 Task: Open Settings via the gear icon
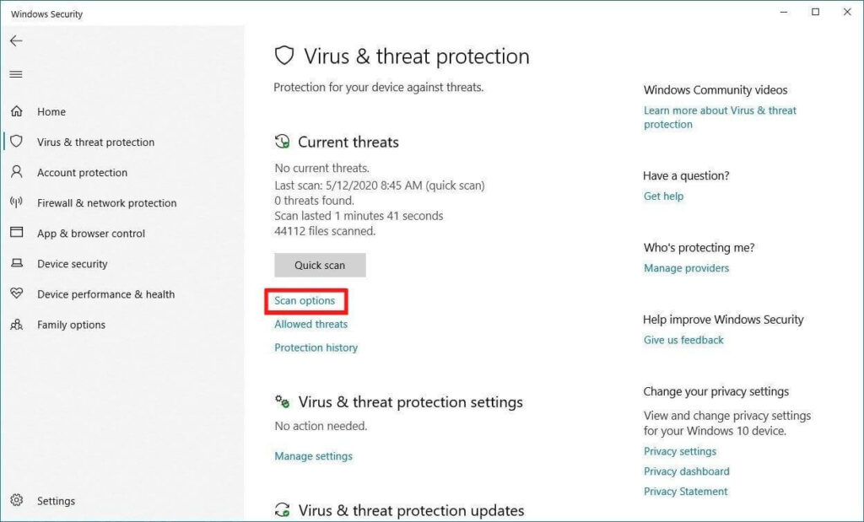16,501
